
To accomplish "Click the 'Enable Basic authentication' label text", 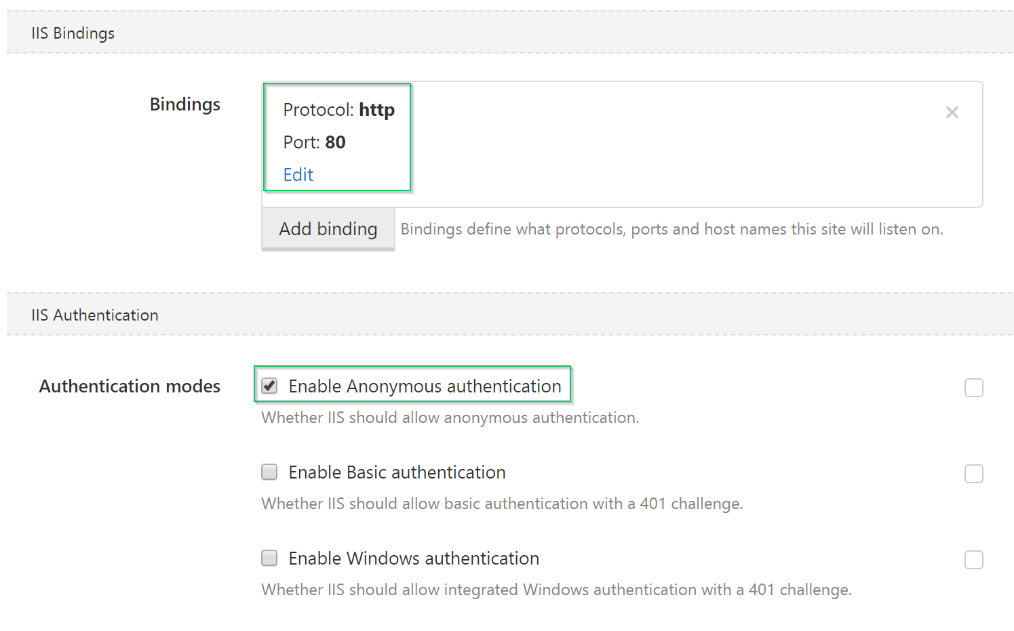I will click(397, 472).
